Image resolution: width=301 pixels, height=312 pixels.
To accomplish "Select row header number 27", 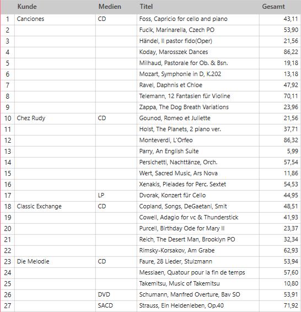I will [x=8, y=306].
